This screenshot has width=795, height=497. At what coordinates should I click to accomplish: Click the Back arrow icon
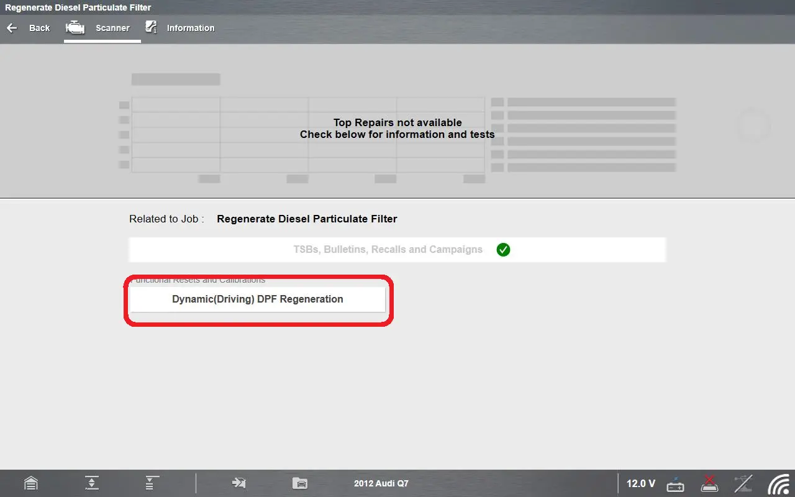coord(12,28)
